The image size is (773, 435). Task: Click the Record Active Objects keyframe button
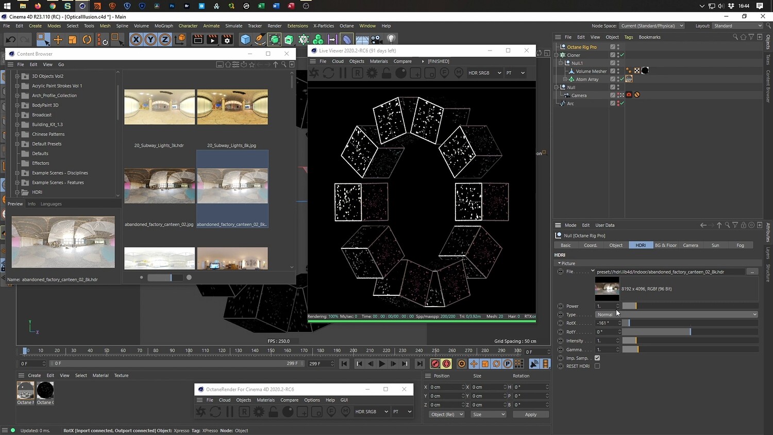point(435,364)
